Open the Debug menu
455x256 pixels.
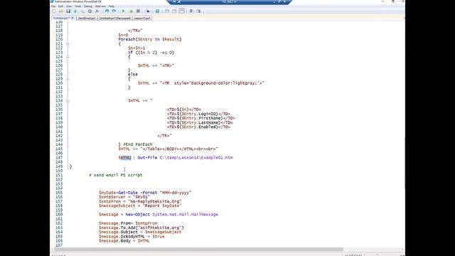88,6
